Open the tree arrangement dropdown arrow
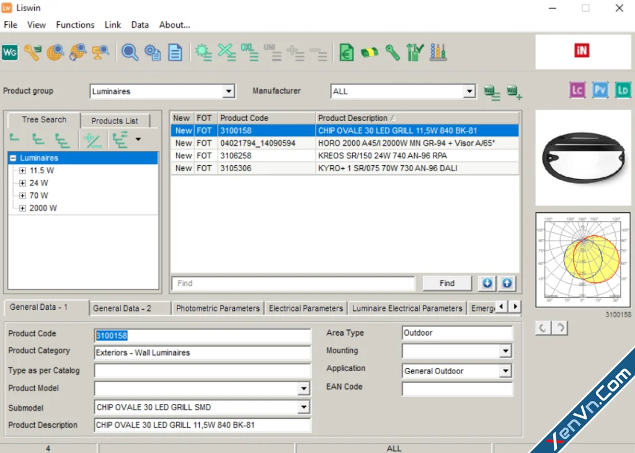Image resolution: width=635 pixels, height=453 pixels. coord(138,140)
